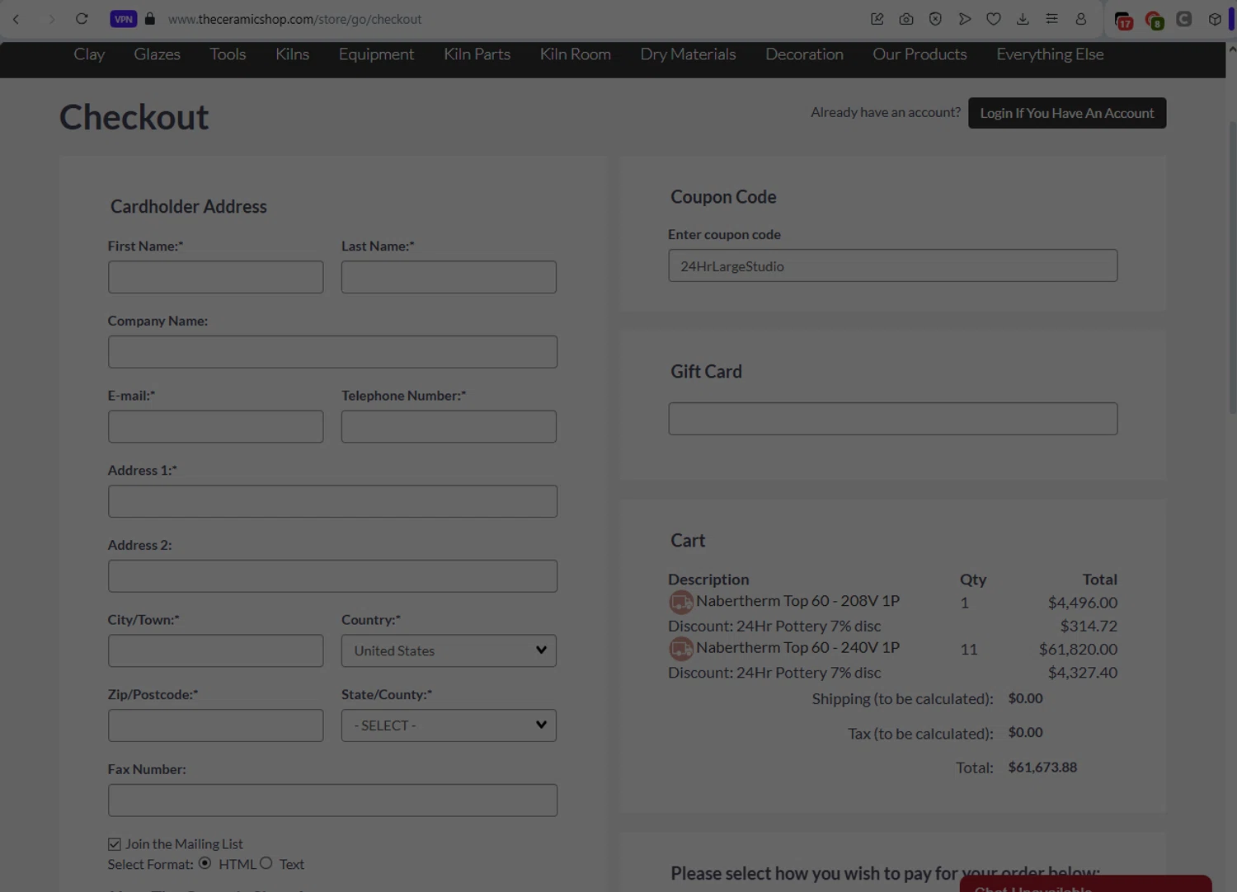Click the Checkout heading
This screenshot has width=1237, height=892.
pyautogui.click(x=134, y=117)
